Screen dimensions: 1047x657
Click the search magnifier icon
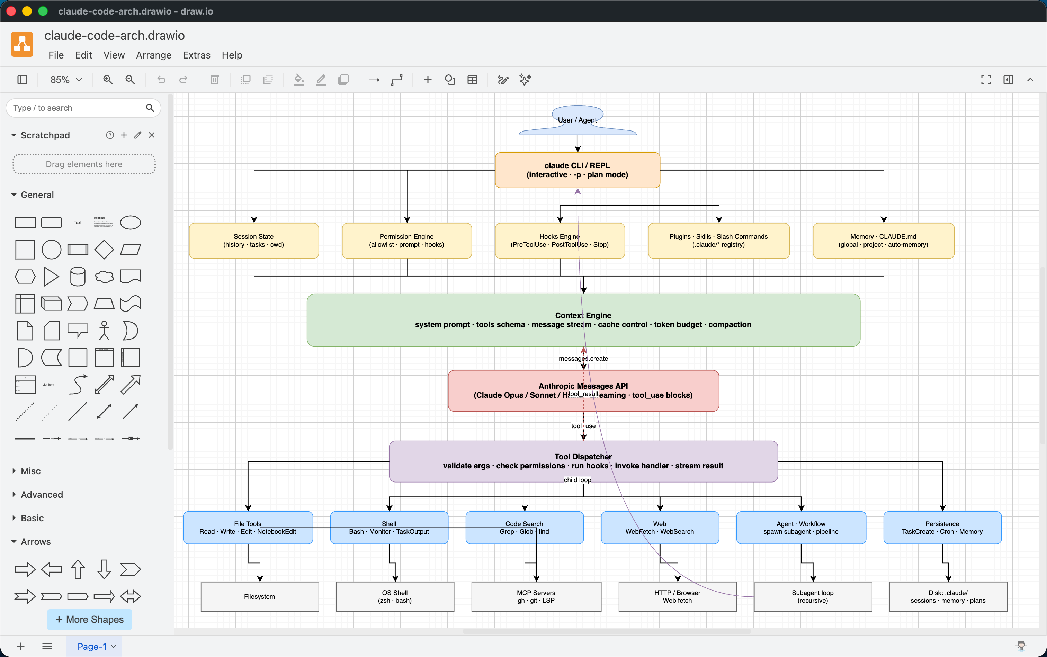click(150, 108)
